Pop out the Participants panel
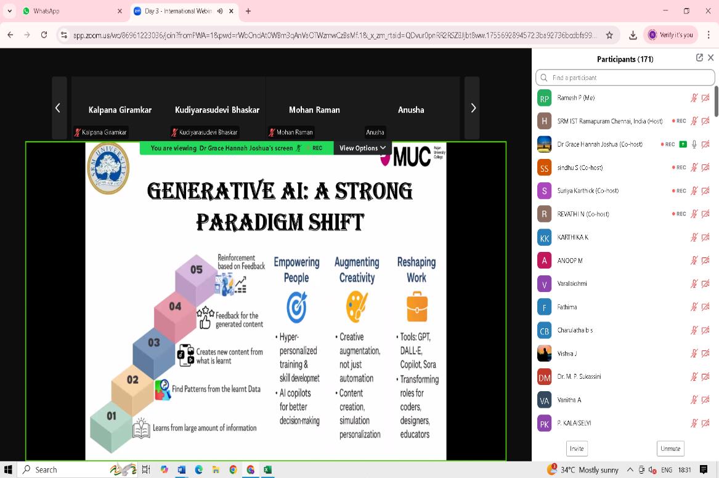The height and width of the screenshot is (478, 719). pos(699,57)
